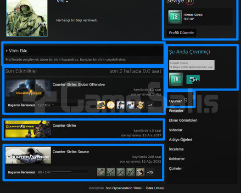Image resolution: width=241 pixels, height=193 pixels.
Task: Open the Envanter link
Action: (x=176, y=111)
